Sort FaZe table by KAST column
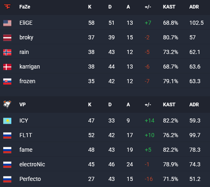 [x=169, y=7]
